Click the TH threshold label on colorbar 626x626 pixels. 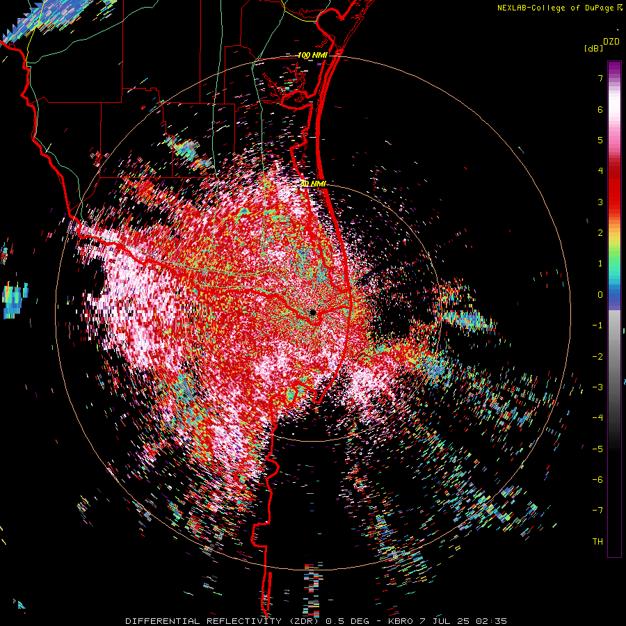click(597, 542)
